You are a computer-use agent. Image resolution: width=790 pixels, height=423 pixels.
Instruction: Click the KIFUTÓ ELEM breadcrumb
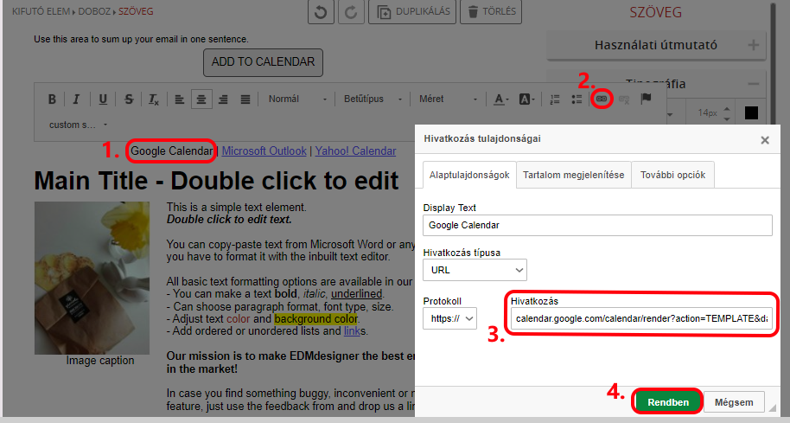click(41, 11)
